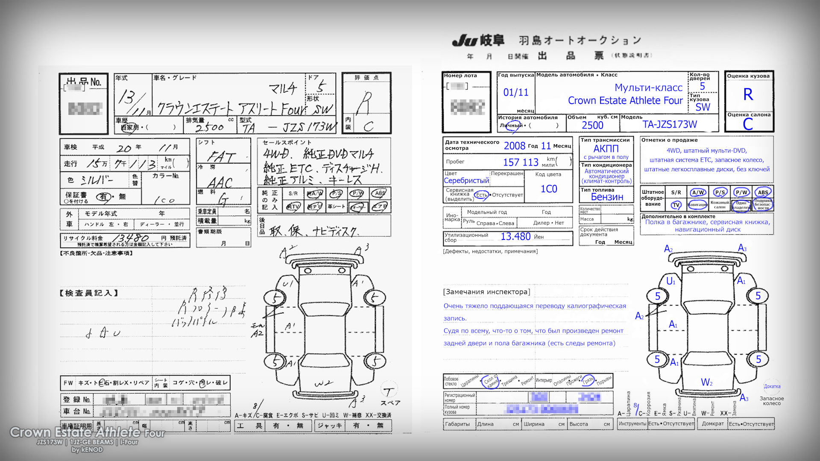
Task: Click the circled 'A/W' equipment cell in translation
Action: [698, 193]
